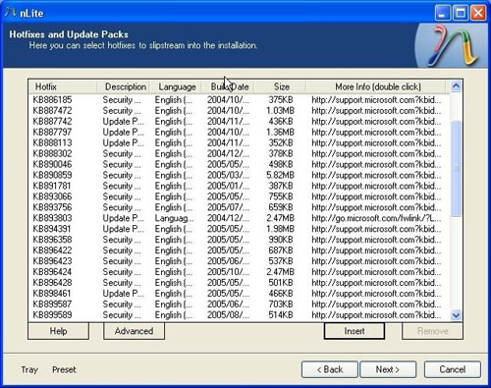This screenshot has height=388, width=491.
Task: Select hotfix KB899587 row
Action: pyautogui.click(x=239, y=305)
